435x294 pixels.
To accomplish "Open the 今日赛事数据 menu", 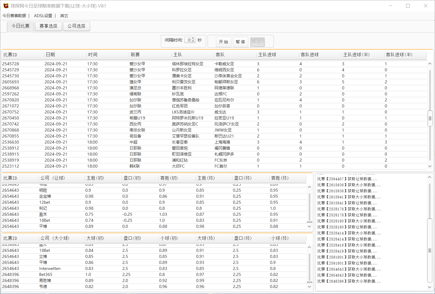I will 14,16.
